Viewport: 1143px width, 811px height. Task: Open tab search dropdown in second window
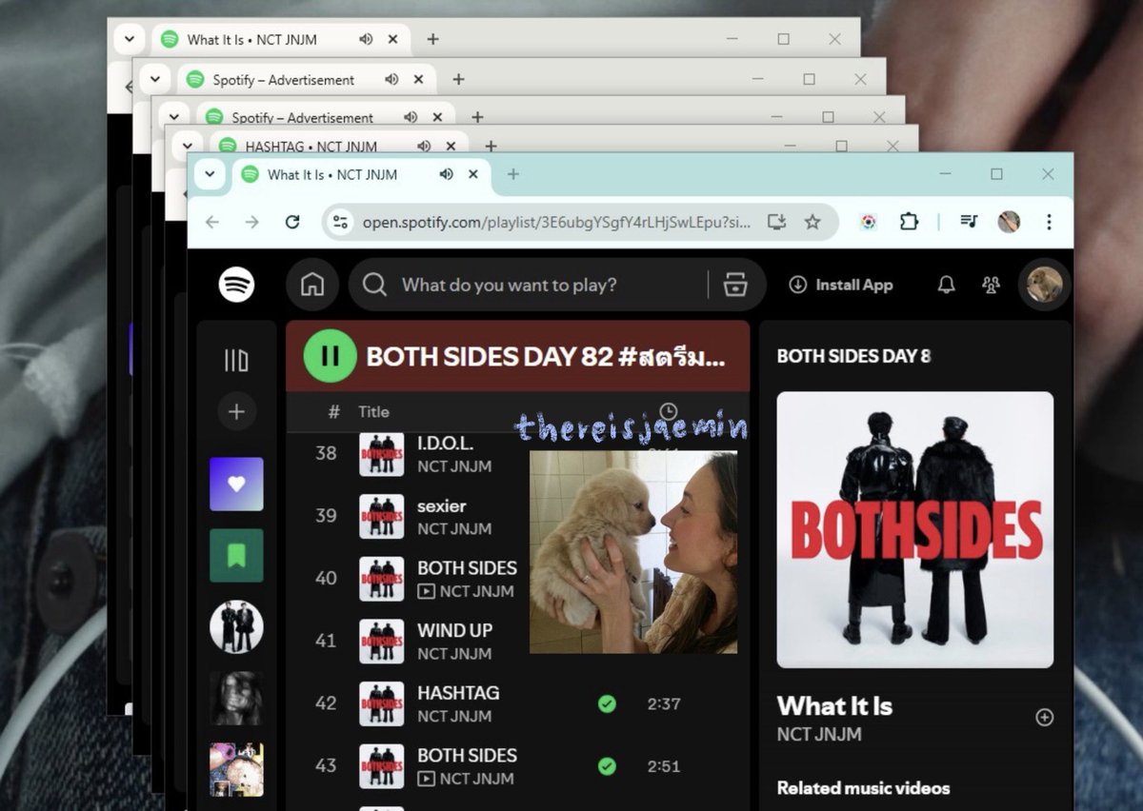pos(153,79)
